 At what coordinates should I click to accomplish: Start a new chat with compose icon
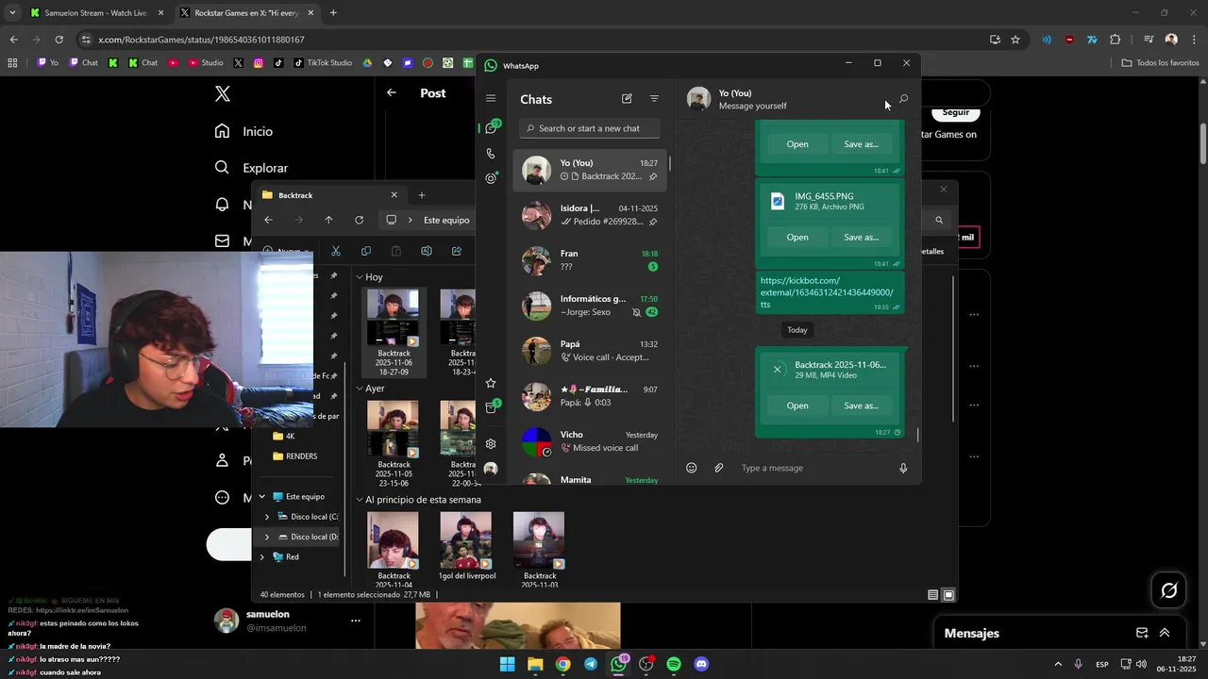(x=627, y=98)
